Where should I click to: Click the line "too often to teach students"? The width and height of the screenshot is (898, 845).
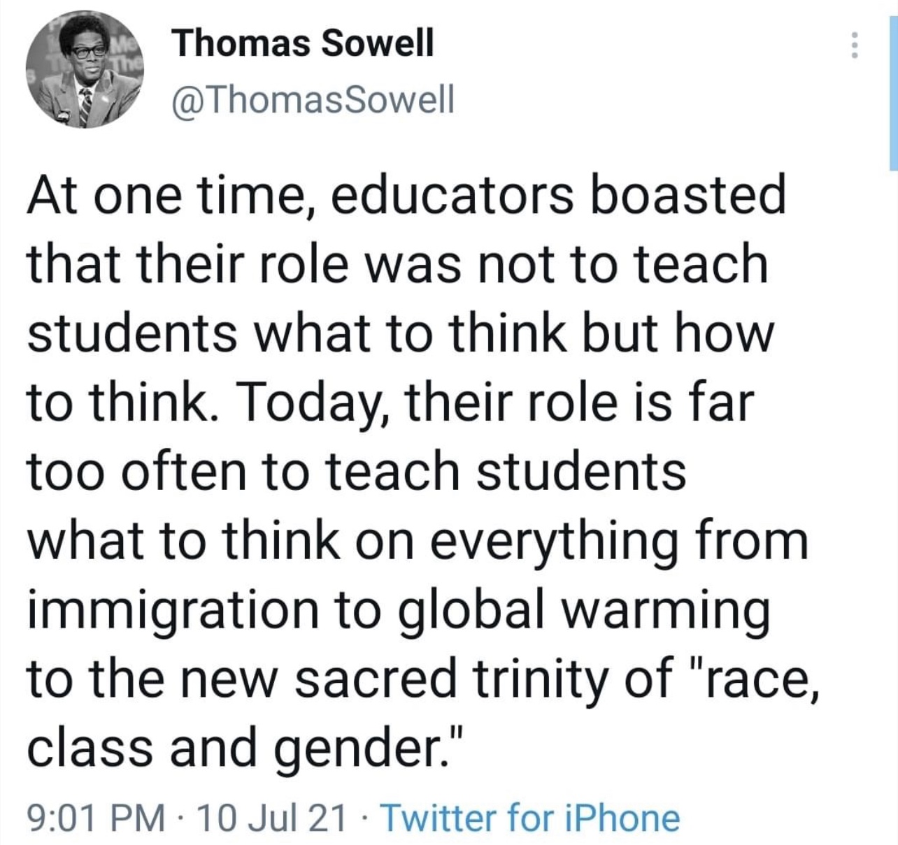357,472
